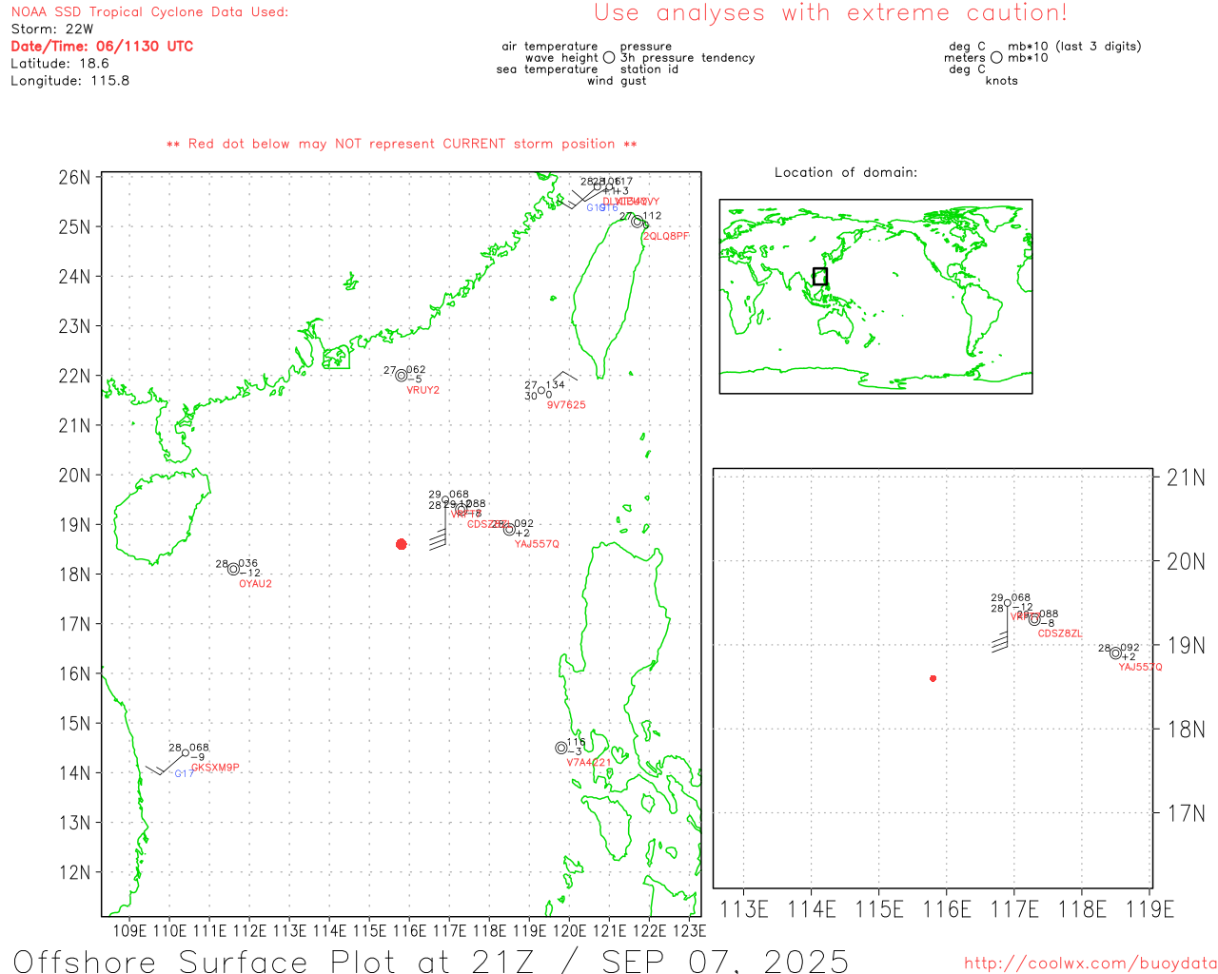
Task: Click the black domain box on world map
Action: click(820, 277)
